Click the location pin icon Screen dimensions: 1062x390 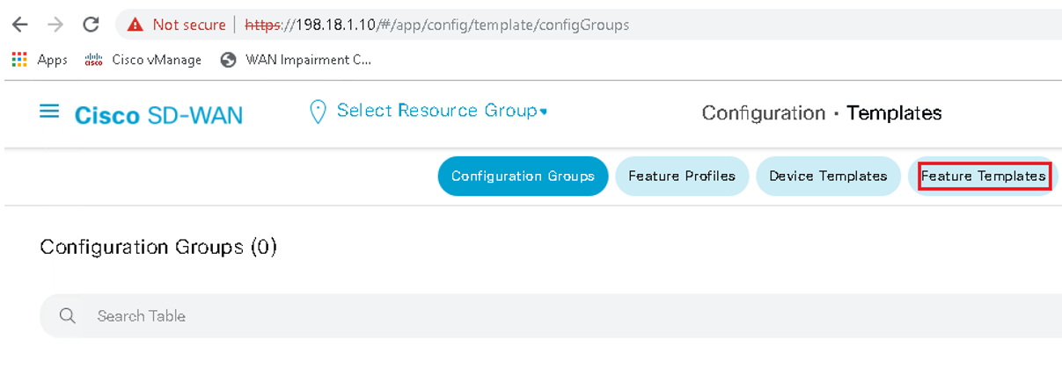coord(319,112)
